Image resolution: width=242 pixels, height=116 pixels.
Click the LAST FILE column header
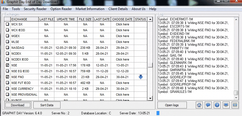click(x=46, y=19)
